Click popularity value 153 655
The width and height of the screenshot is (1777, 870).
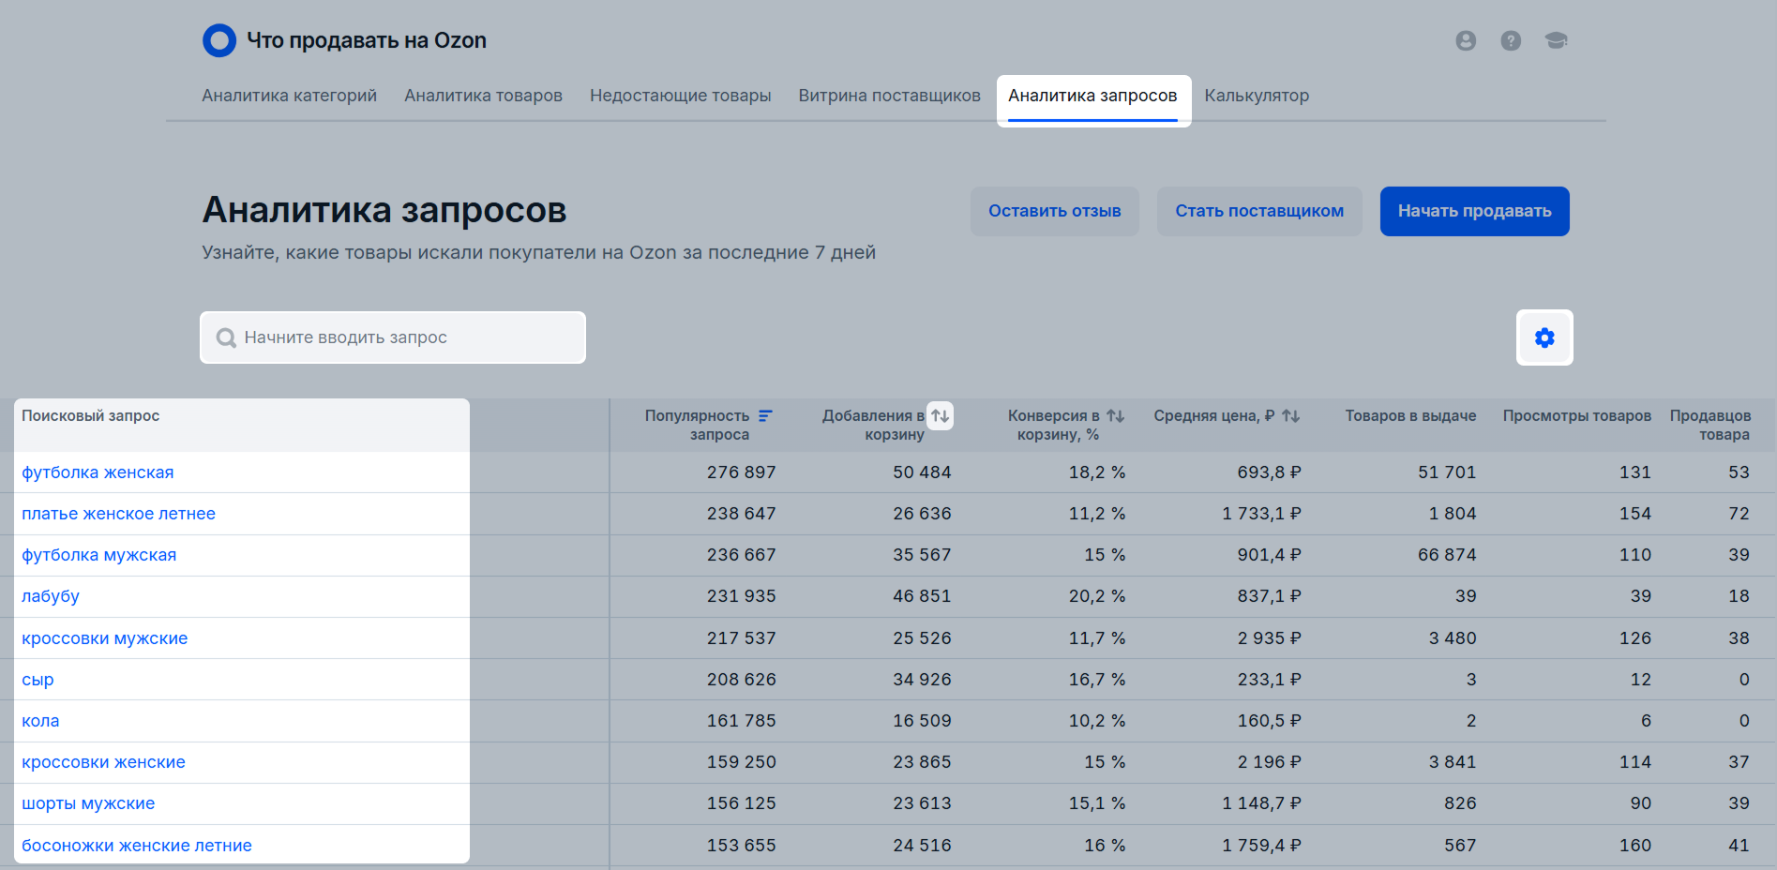741,846
